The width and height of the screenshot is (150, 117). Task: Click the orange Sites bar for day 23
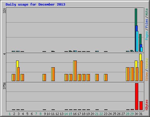tap(106, 78)
